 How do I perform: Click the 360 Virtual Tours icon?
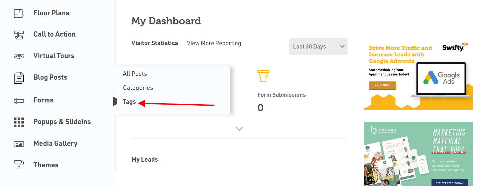[x=19, y=56]
